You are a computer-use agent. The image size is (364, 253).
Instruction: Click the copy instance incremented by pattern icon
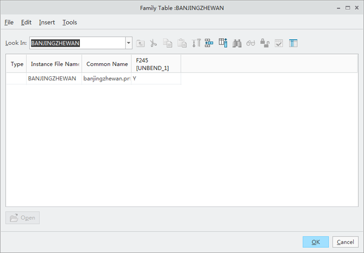[x=196, y=43]
